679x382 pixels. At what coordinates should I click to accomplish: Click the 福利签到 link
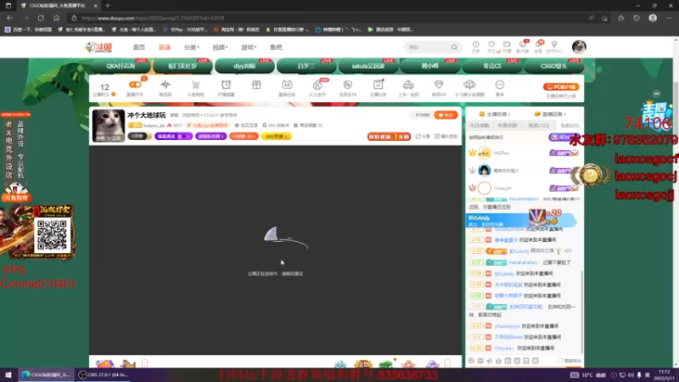[446, 137]
